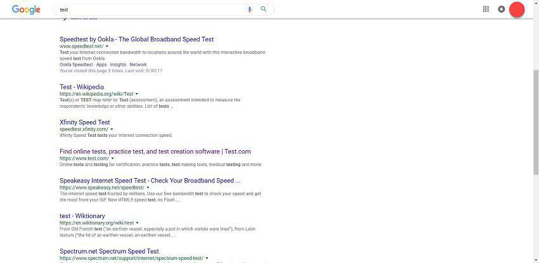
Task: Open dropdown arrow next to speedtest.xfinity.com
Action: point(112,129)
